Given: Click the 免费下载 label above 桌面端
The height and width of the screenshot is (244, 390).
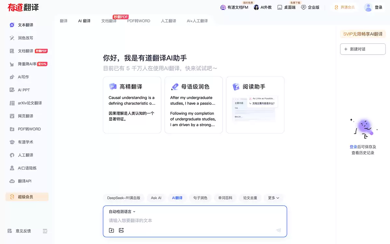Looking at the screenshot, I should [x=295, y=3].
